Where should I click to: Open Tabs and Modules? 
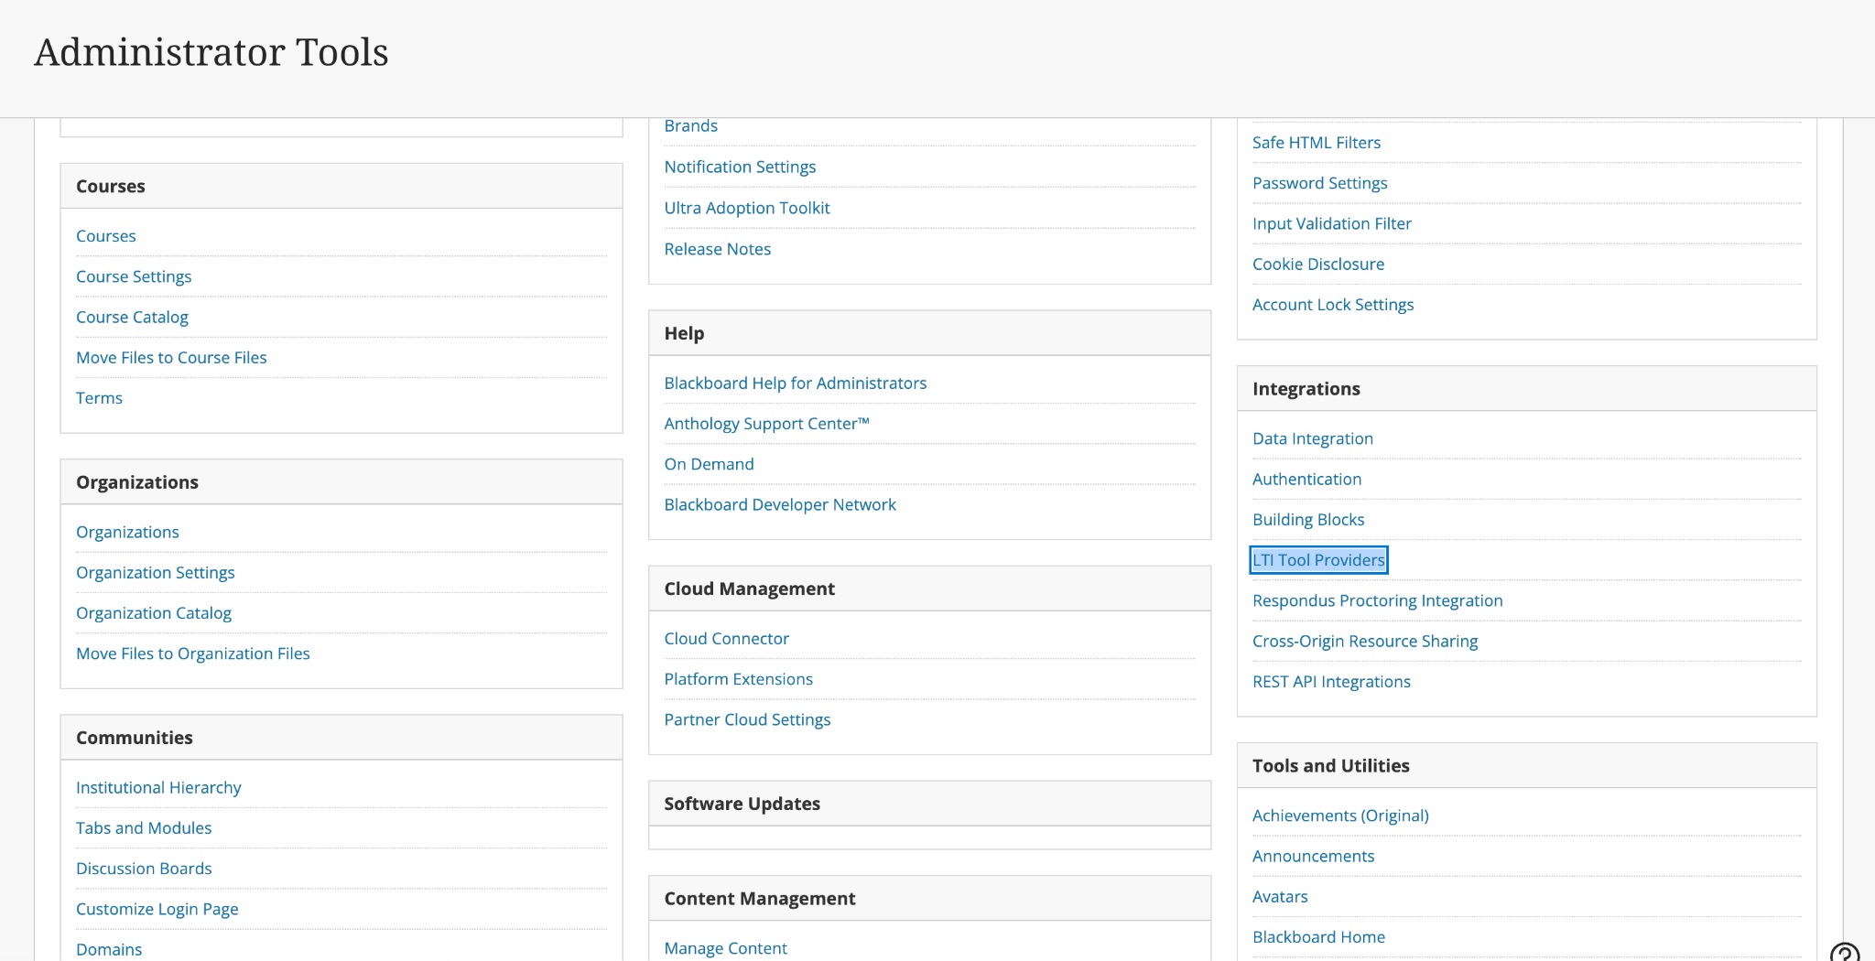(x=144, y=828)
